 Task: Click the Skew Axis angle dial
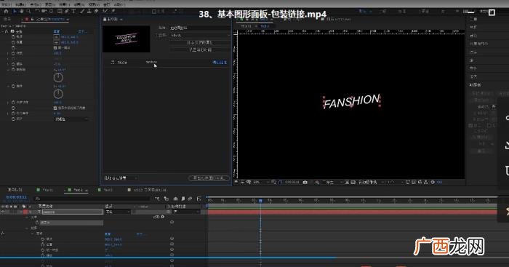[58, 77]
